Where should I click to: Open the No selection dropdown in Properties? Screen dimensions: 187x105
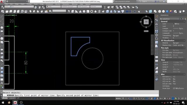[169, 19]
